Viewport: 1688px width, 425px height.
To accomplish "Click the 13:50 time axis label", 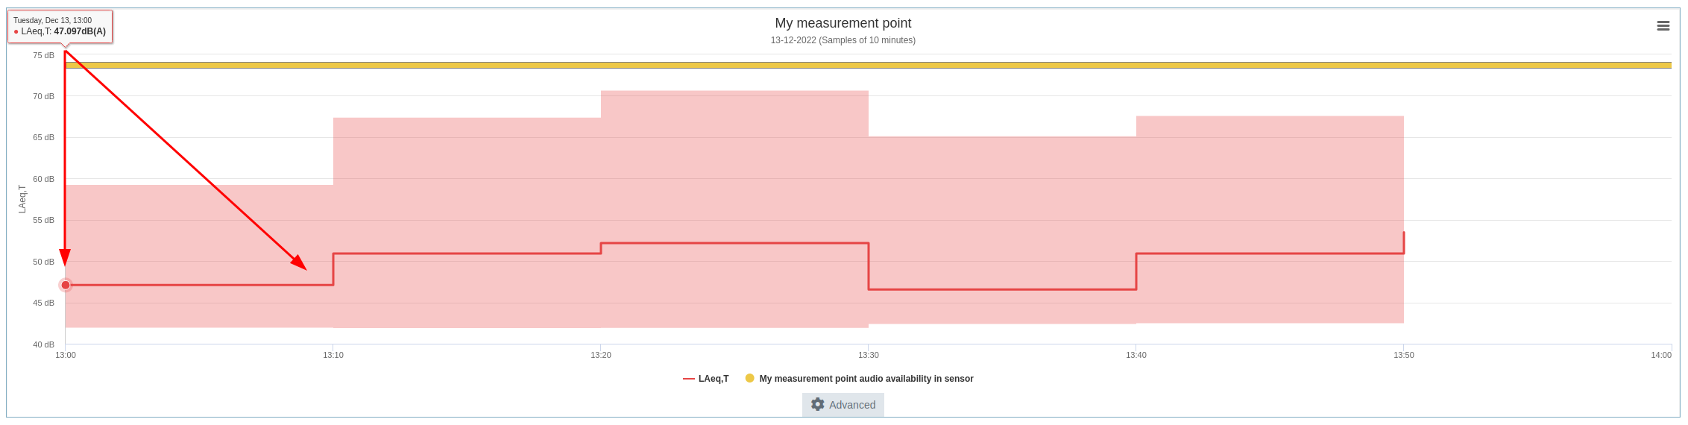I will pos(1403,355).
